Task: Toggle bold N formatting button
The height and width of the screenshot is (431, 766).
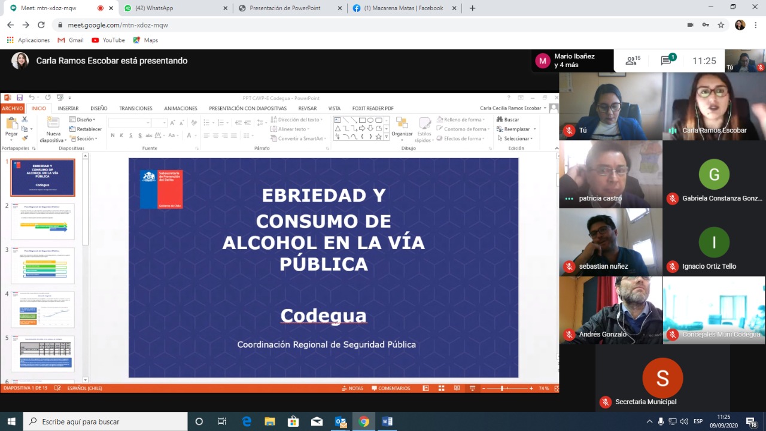Action: point(113,136)
